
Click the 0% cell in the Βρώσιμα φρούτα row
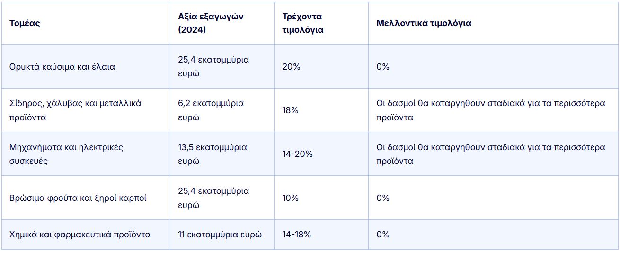383,198
